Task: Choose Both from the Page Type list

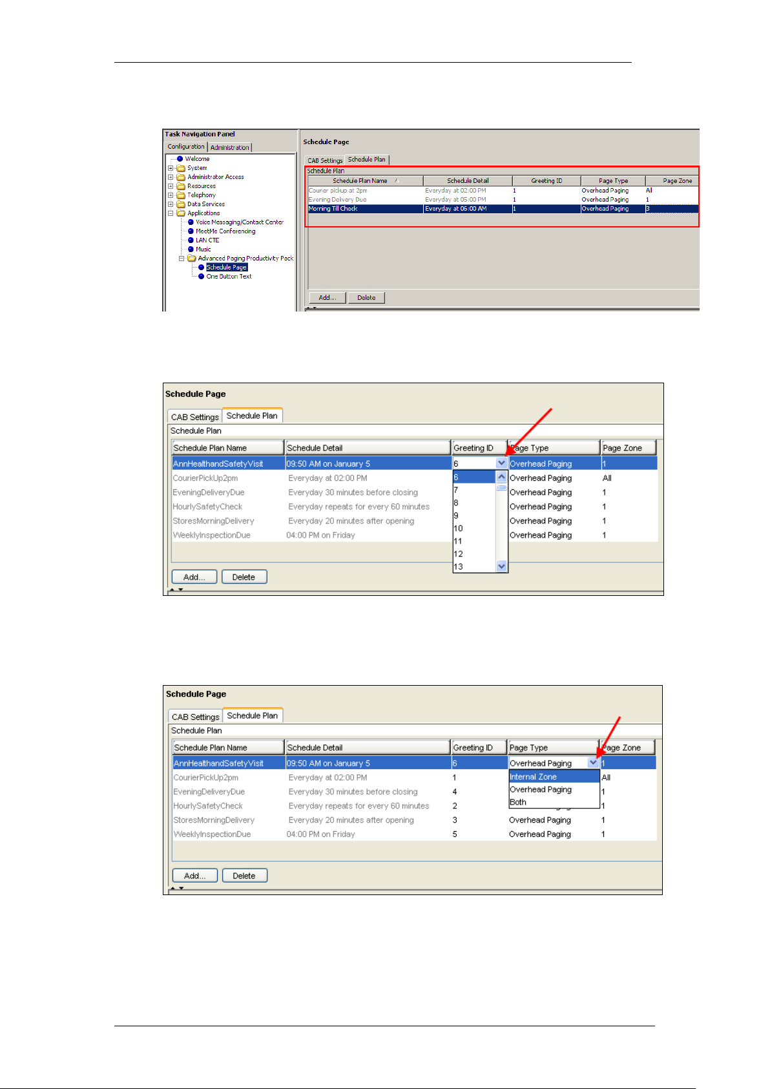Action: [x=554, y=802]
